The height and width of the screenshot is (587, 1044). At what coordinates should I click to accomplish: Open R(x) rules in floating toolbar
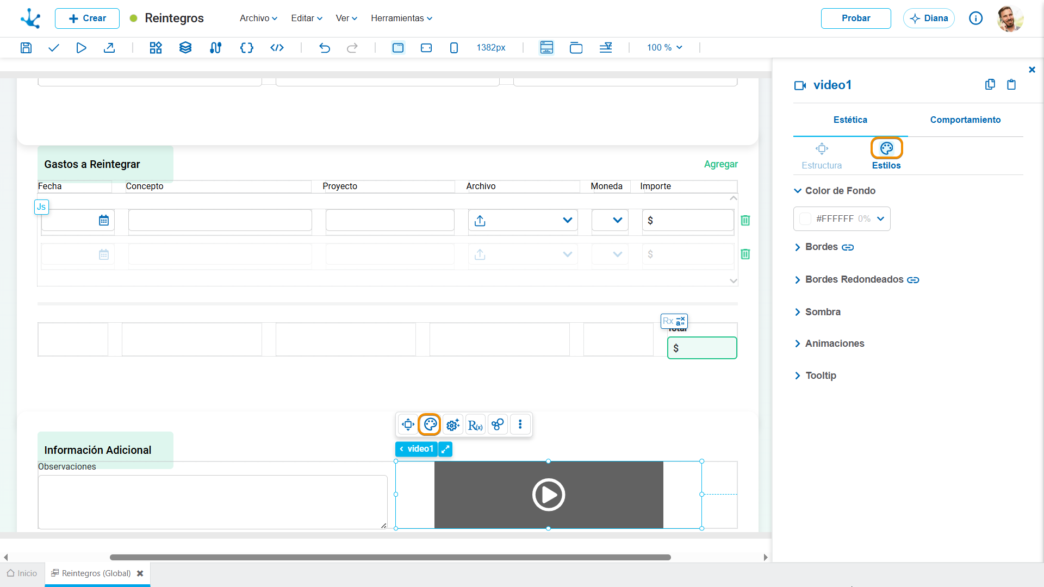475,424
